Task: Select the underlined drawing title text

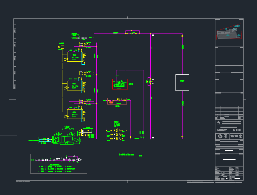Action: coord(125,155)
